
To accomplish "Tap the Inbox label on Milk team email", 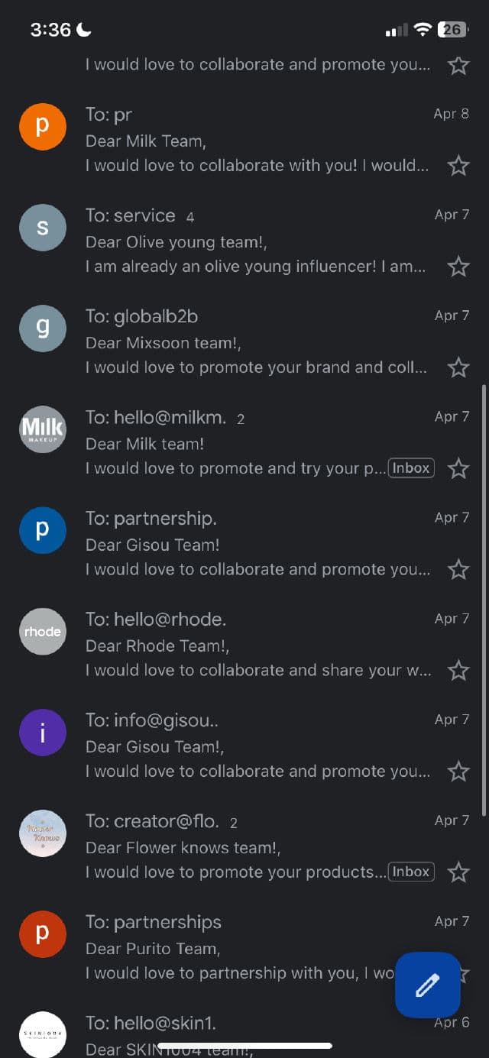I will click(x=411, y=468).
